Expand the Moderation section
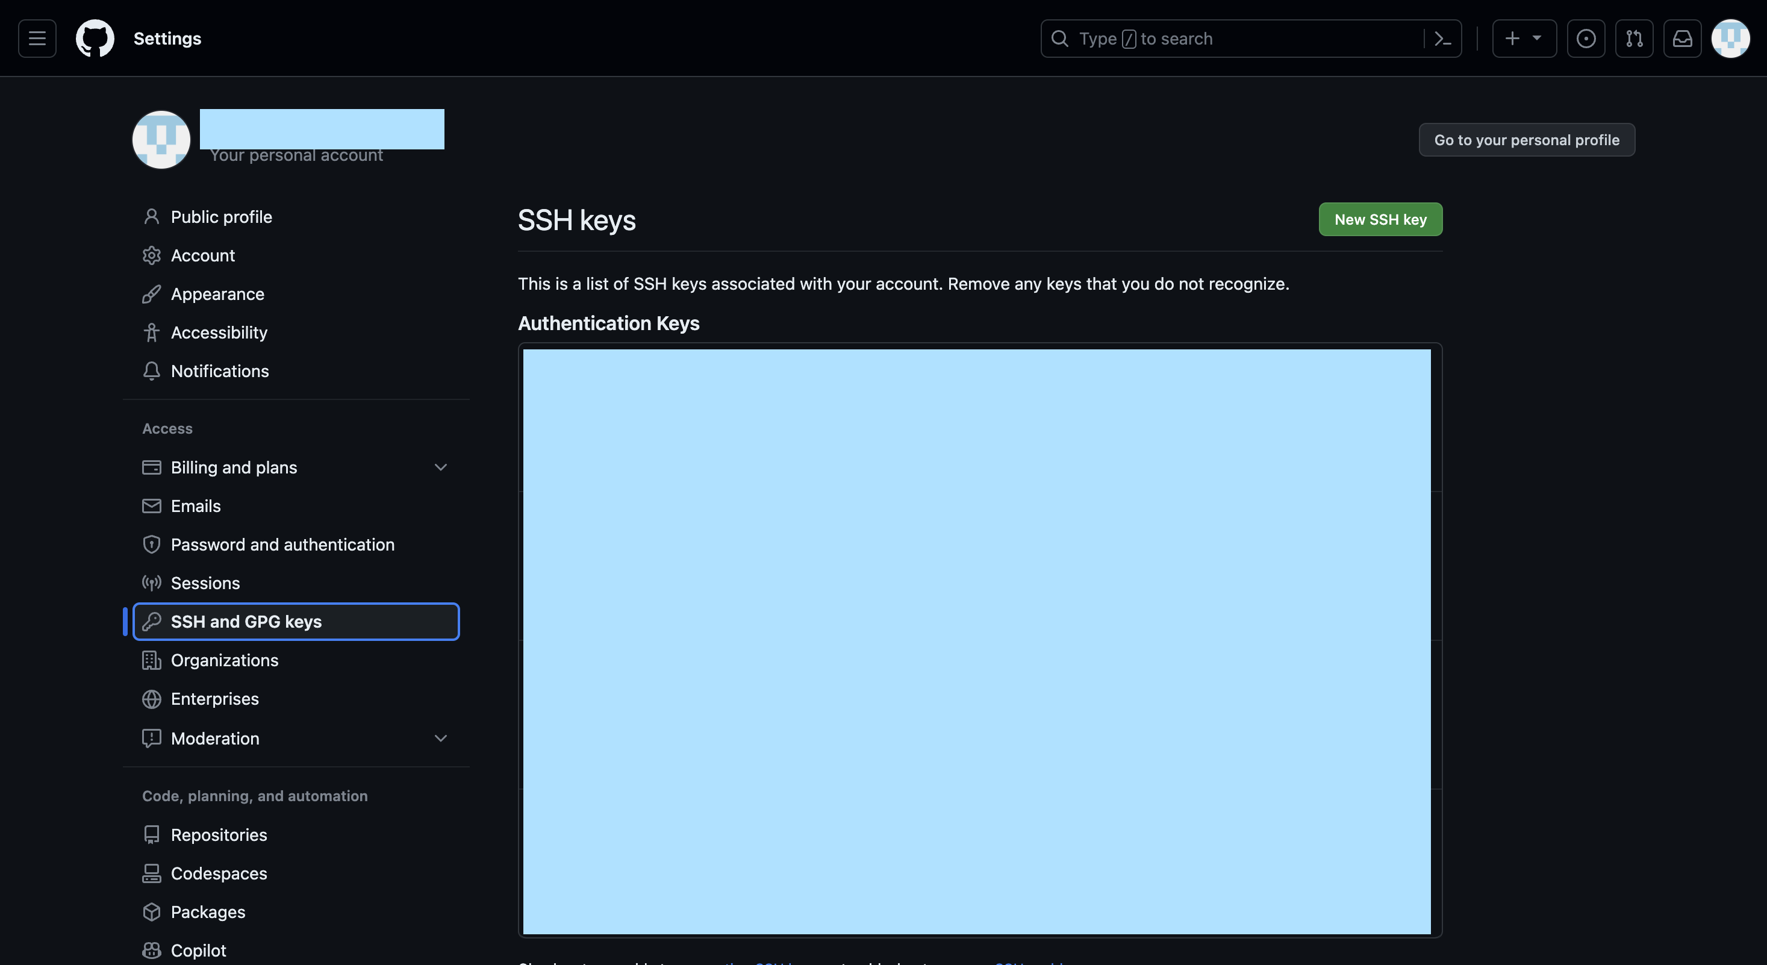 (x=440, y=738)
